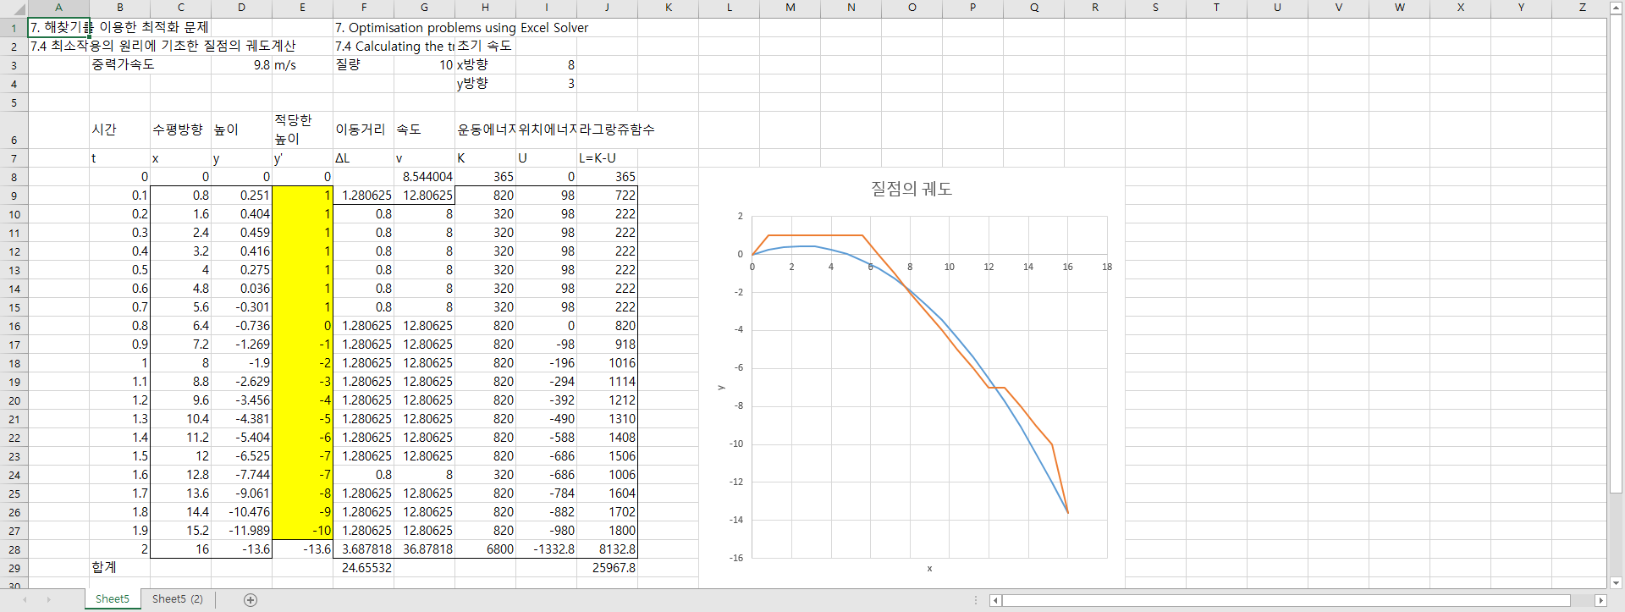This screenshot has width=1625, height=612.
Task: Add a new sheet with the plus button
Action: (x=250, y=599)
